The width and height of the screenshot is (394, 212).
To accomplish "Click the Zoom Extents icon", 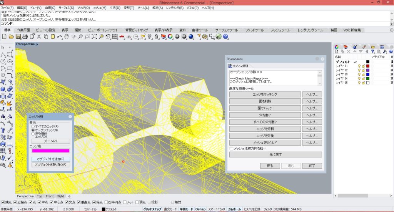I will (x=94, y=36).
